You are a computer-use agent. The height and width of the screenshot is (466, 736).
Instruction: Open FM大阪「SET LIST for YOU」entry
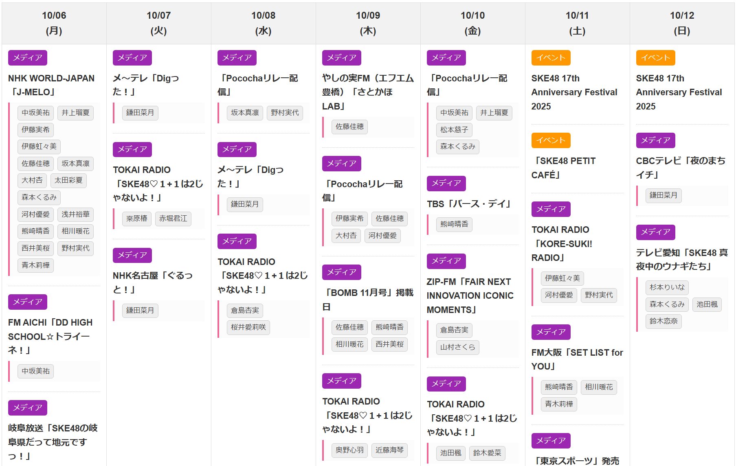click(x=577, y=359)
